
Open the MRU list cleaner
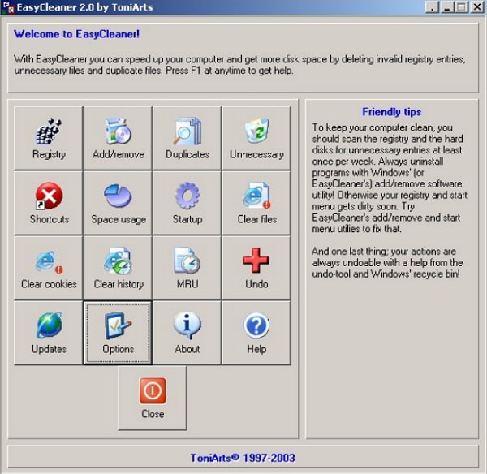point(187,268)
